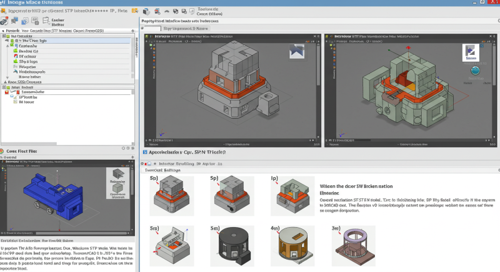The width and height of the screenshot is (500, 272).
Task: Select the gray window-with-square toolbar icon
Action: point(35,21)
